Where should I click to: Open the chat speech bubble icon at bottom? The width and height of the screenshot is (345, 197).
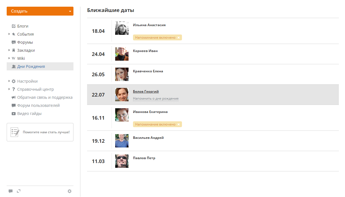[11, 191]
